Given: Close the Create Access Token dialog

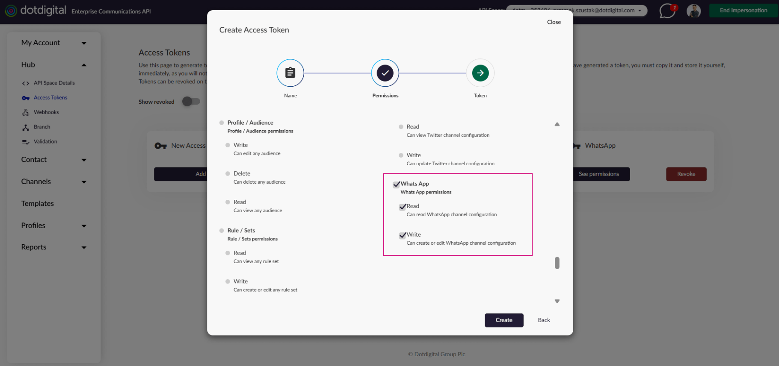Looking at the screenshot, I should click(x=554, y=22).
